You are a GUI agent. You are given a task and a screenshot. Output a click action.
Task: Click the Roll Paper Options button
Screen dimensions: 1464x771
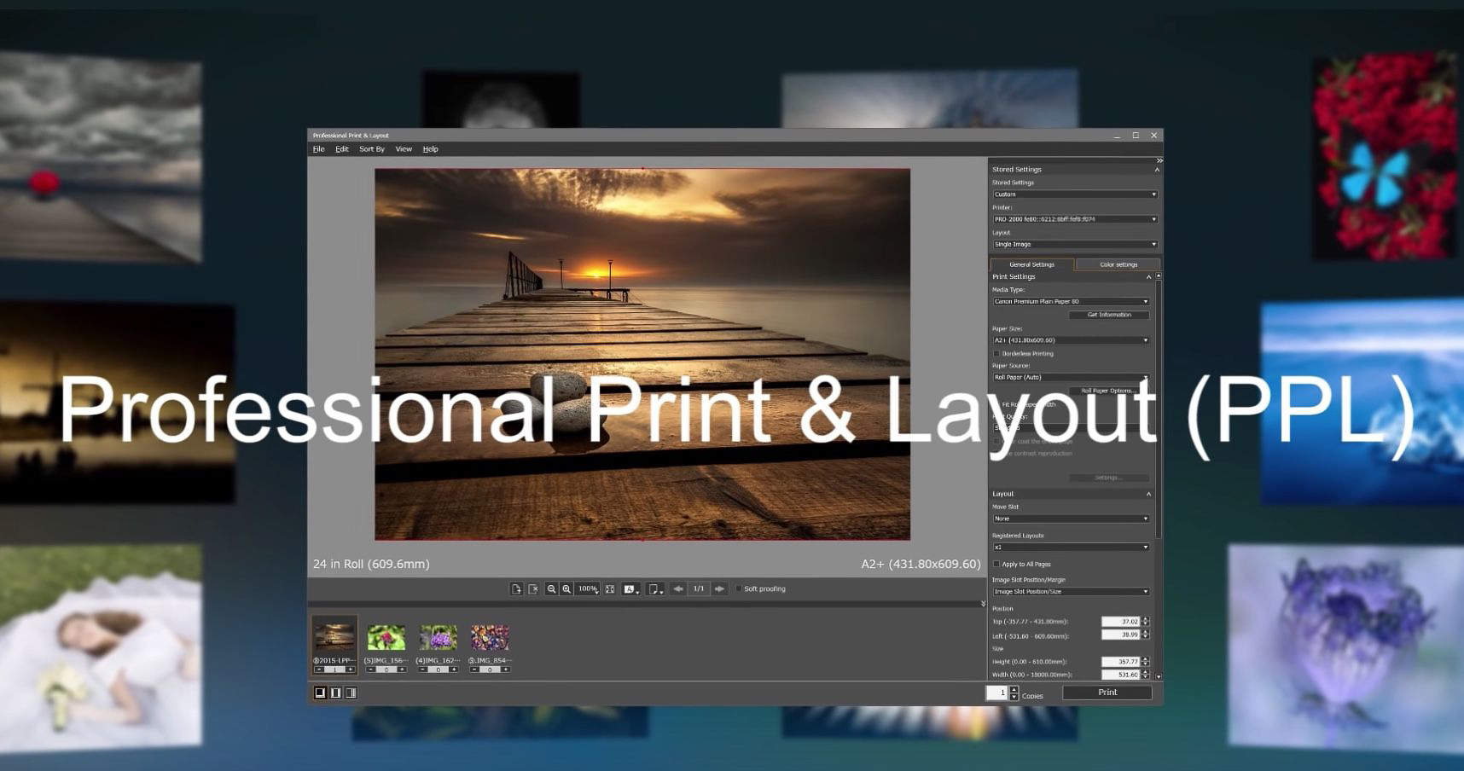click(1109, 390)
